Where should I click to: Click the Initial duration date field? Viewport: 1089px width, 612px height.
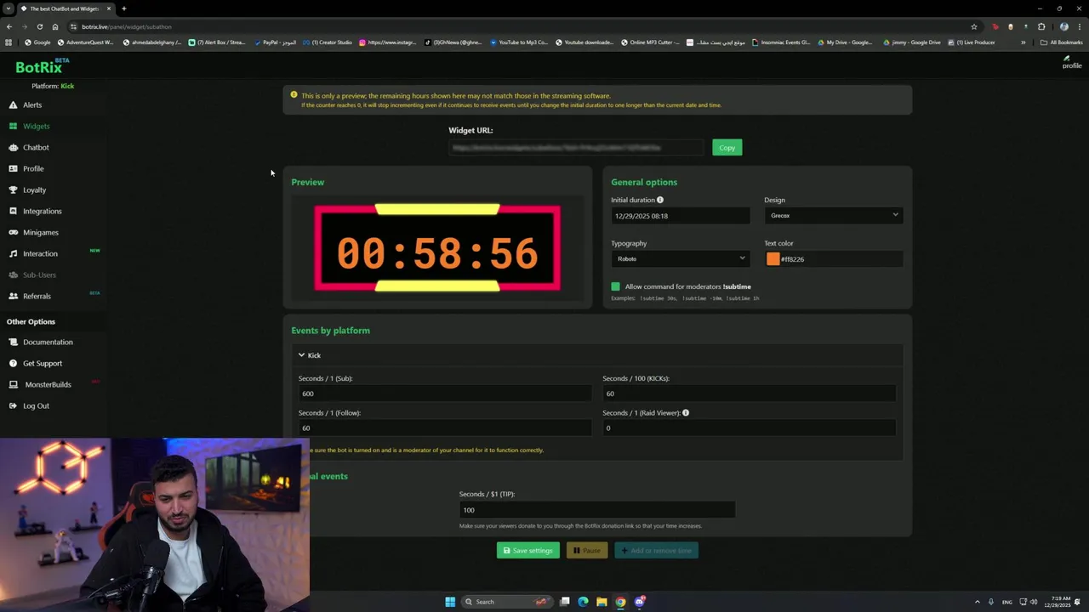pyautogui.click(x=680, y=216)
